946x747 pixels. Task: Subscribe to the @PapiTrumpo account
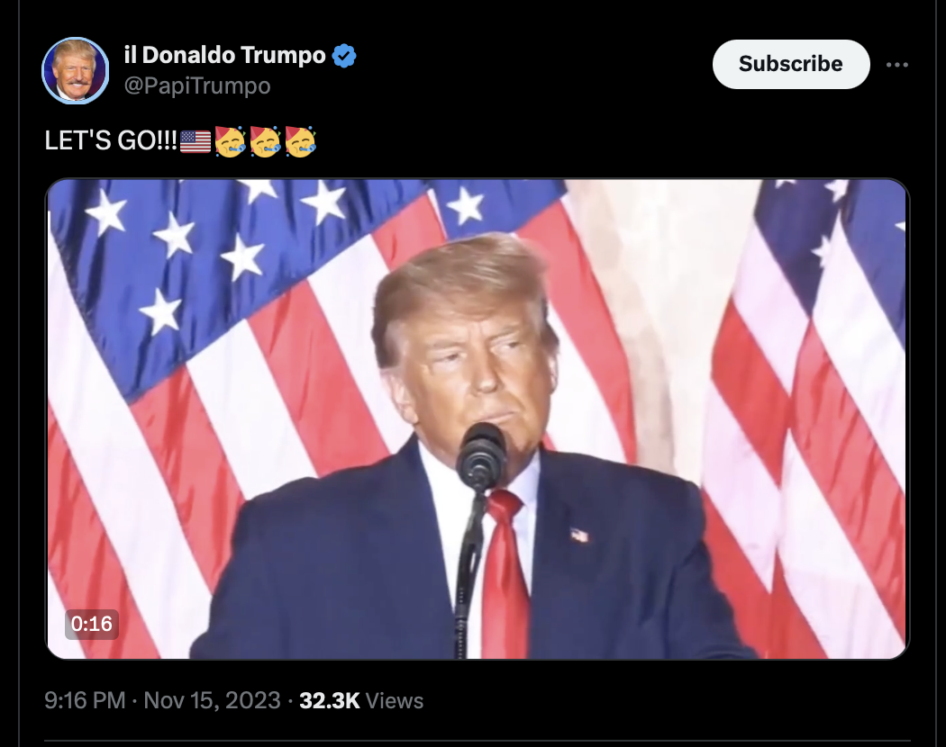pyautogui.click(x=791, y=64)
